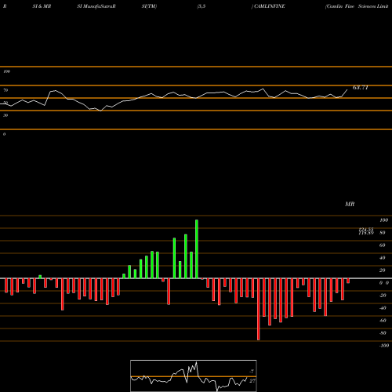This screenshot has width=392, height=392.
Task: Click the RSI axis label 30
Action: [x=5, y=115]
